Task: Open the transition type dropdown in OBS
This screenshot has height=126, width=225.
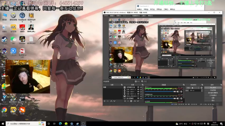Action: click(x=193, y=88)
